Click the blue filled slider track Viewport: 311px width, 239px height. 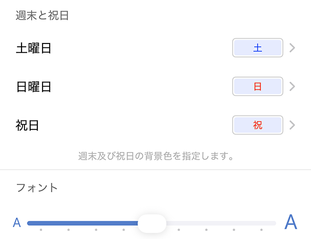pyautogui.click(x=81, y=223)
